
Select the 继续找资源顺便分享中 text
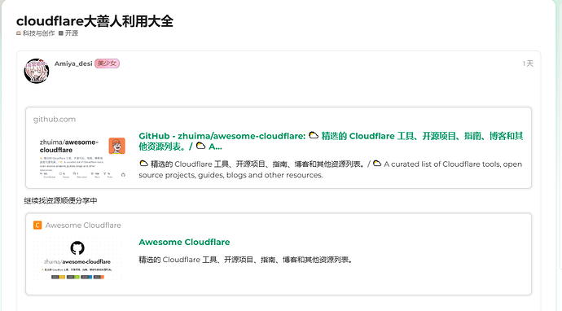[60, 200]
